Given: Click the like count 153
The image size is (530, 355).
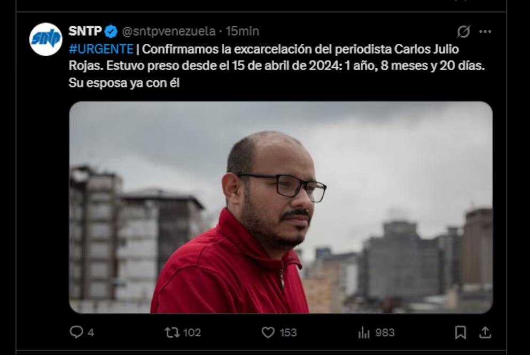Looking at the screenshot, I should point(289,333).
